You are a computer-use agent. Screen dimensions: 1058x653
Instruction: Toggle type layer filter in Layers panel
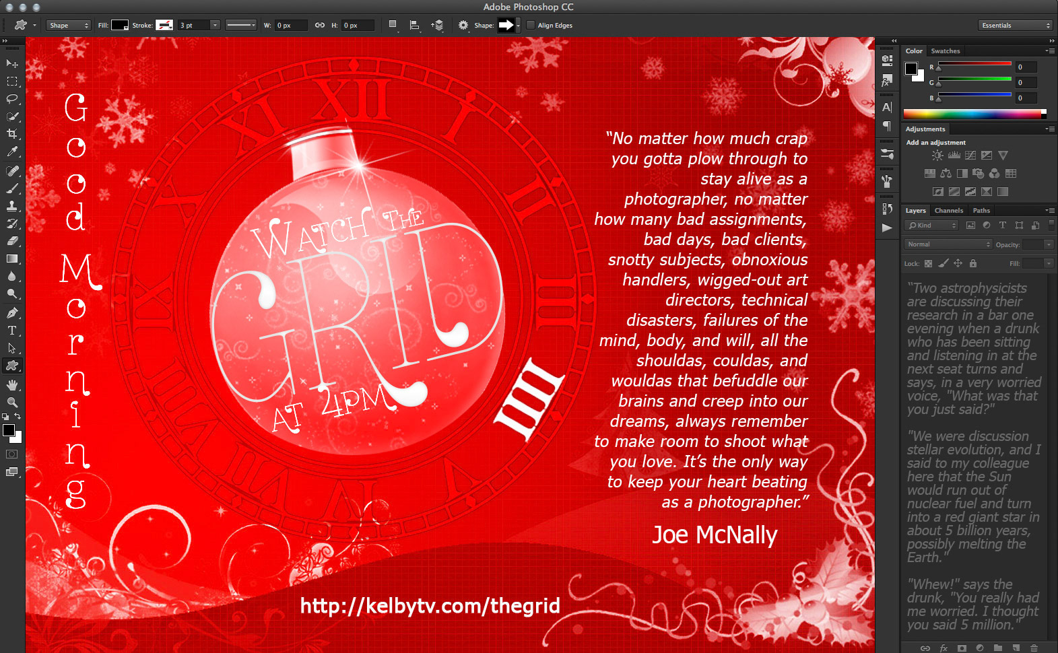click(x=1003, y=226)
